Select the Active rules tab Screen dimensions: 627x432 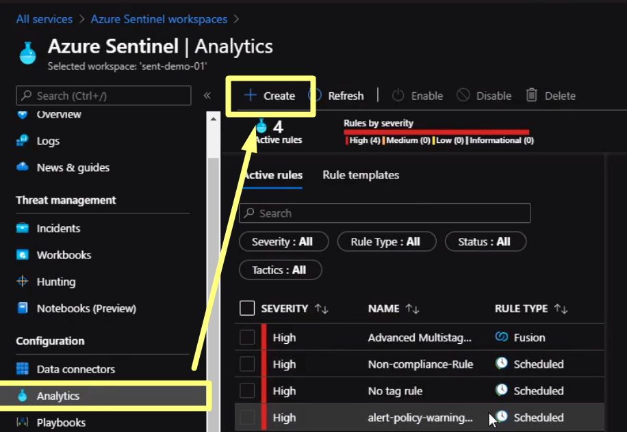point(272,176)
